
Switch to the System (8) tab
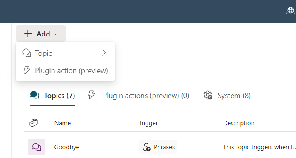[227, 96]
